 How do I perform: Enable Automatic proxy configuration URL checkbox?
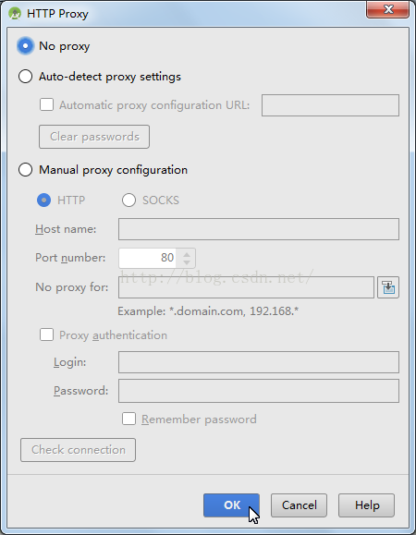(x=46, y=104)
